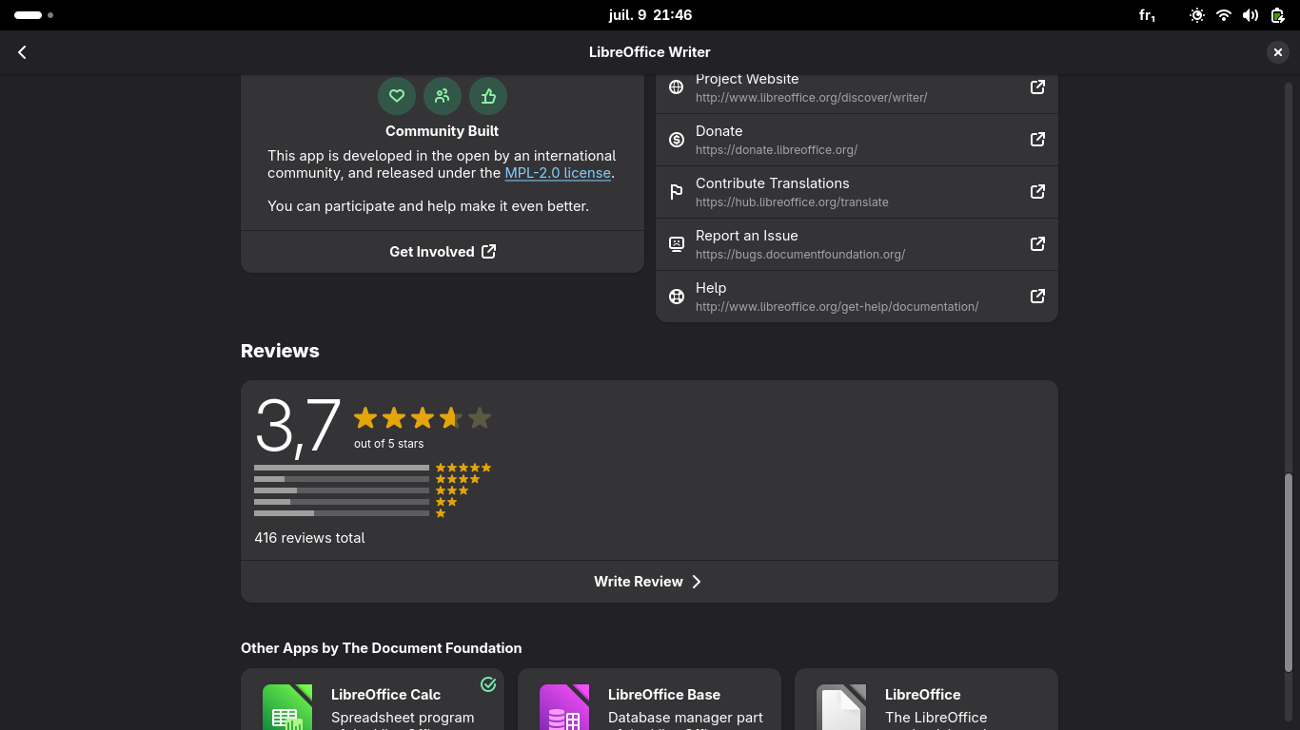Screen dimensions: 1300x730
Task: Click external-link icon on Contribute Translations row
Action: coord(1037,192)
